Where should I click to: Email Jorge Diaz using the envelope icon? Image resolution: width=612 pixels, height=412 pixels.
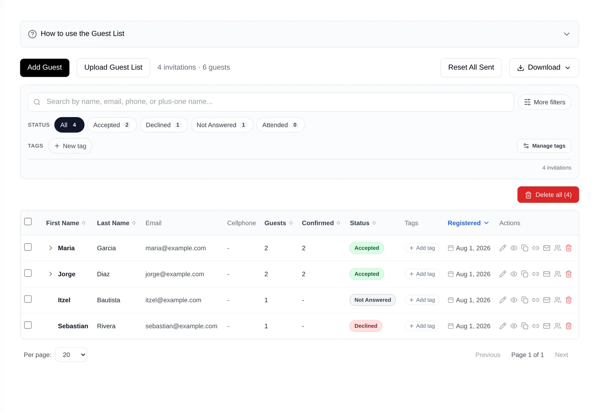point(547,274)
